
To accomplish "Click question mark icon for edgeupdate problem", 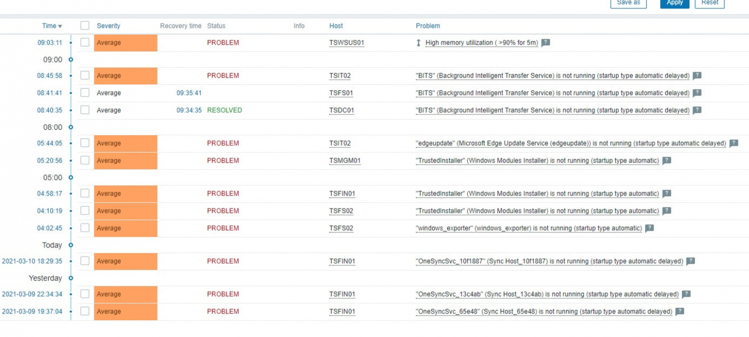I will coord(734,143).
